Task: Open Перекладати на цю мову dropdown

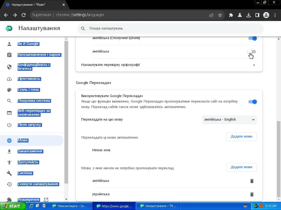Action: (229, 120)
